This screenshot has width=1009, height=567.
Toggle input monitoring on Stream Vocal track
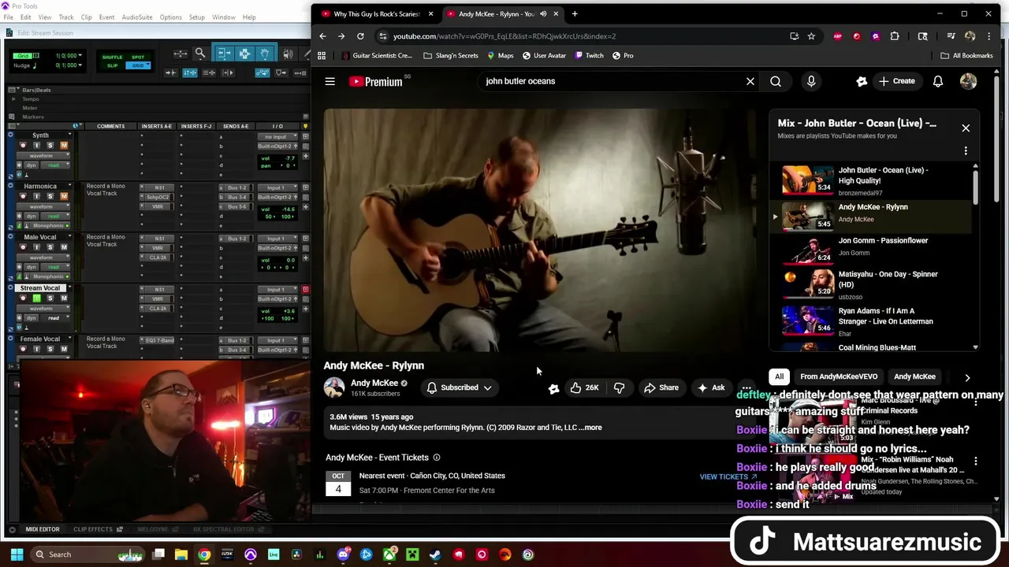coord(36,298)
